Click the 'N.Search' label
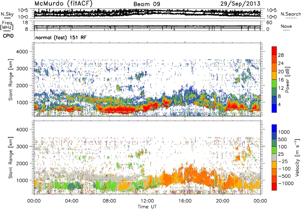301x209 pixels. tap(290, 14)
